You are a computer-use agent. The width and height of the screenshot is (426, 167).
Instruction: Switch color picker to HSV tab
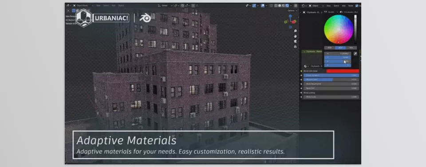340,48
